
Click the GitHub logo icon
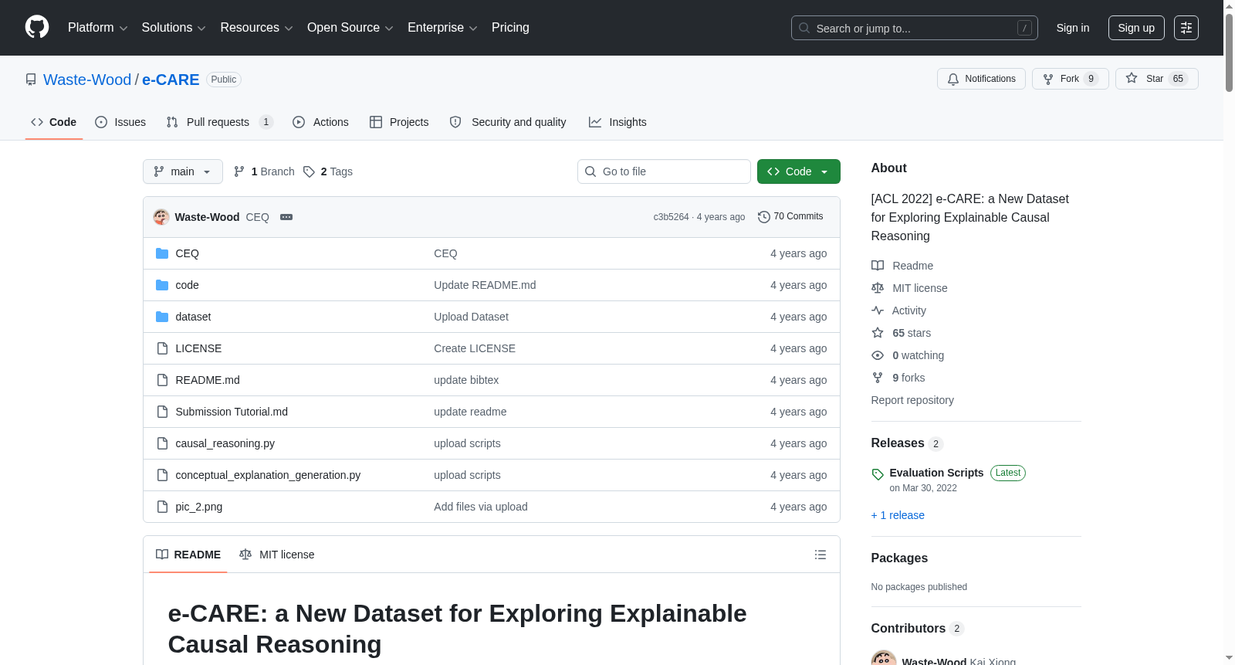point(37,27)
